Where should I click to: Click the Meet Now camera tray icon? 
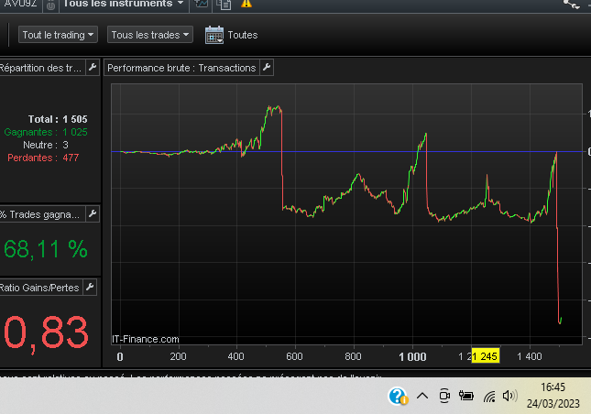point(444,396)
